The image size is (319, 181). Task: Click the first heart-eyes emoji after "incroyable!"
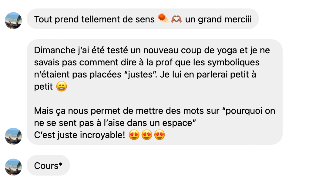click(134, 135)
